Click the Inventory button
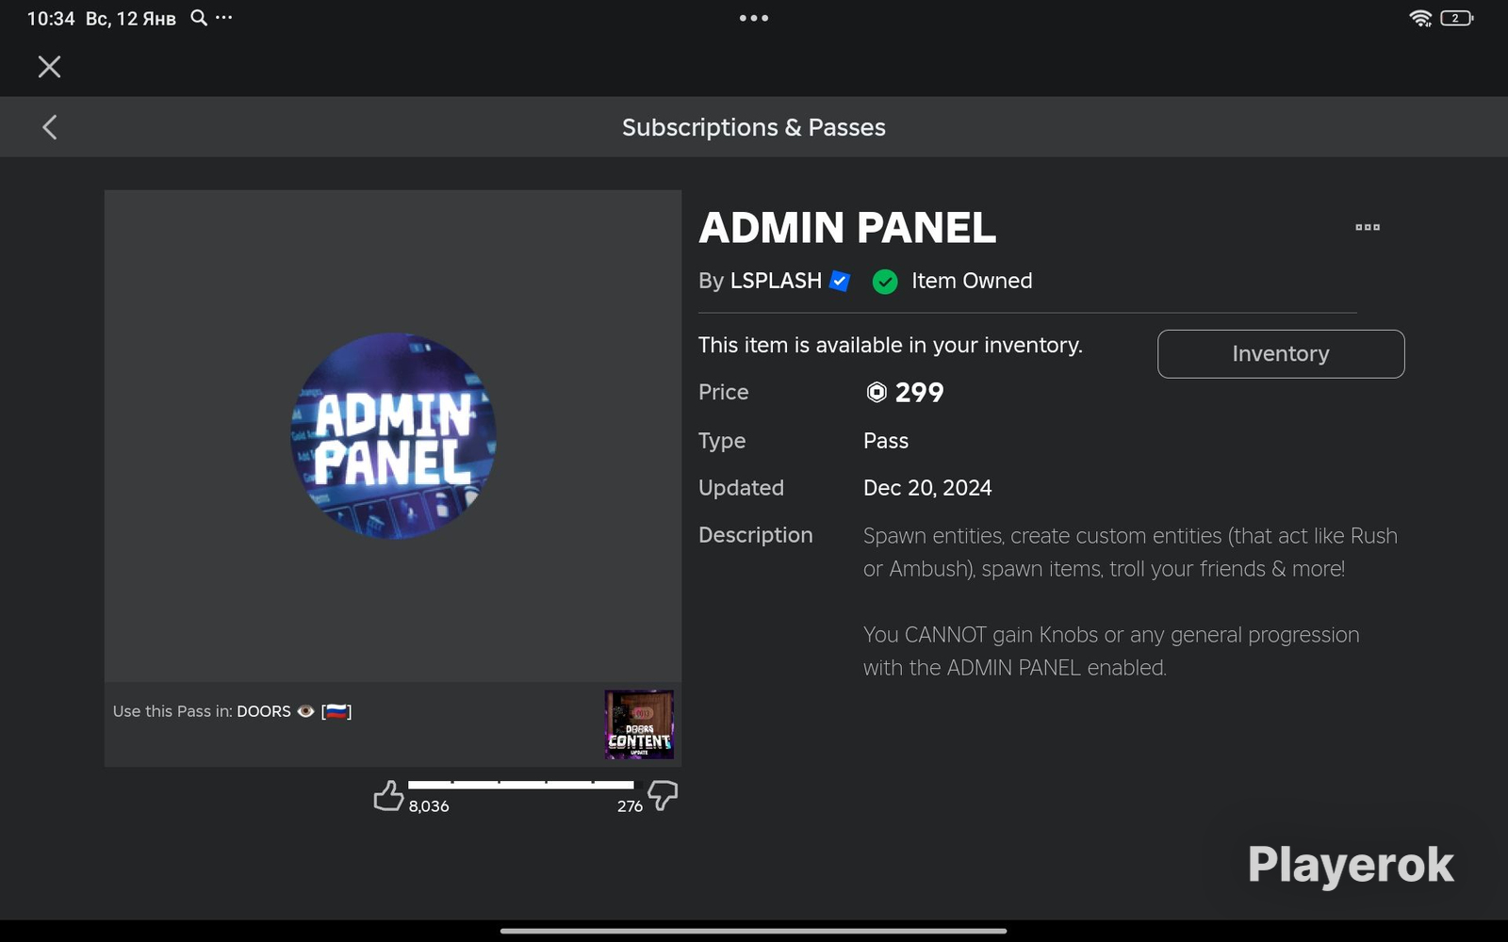The width and height of the screenshot is (1508, 942). click(x=1281, y=354)
